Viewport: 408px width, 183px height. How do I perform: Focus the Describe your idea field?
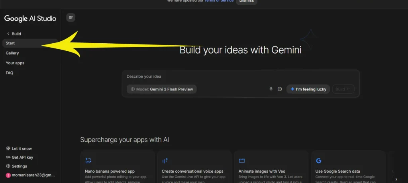(x=241, y=77)
